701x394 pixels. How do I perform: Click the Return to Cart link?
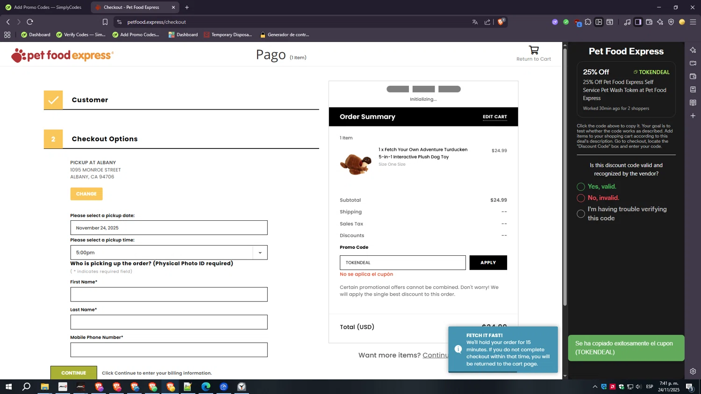[x=534, y=59]
